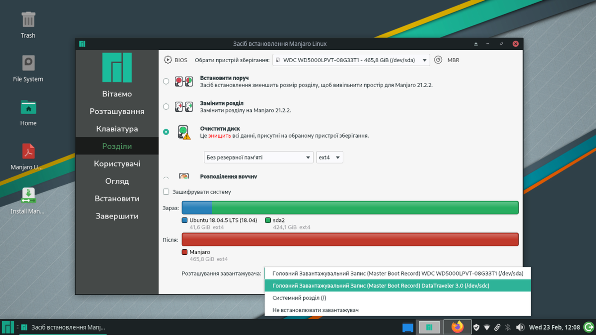The width and height of the screenshot is (596, 335).
Task: Open the network tray icon
Action: 487,327
